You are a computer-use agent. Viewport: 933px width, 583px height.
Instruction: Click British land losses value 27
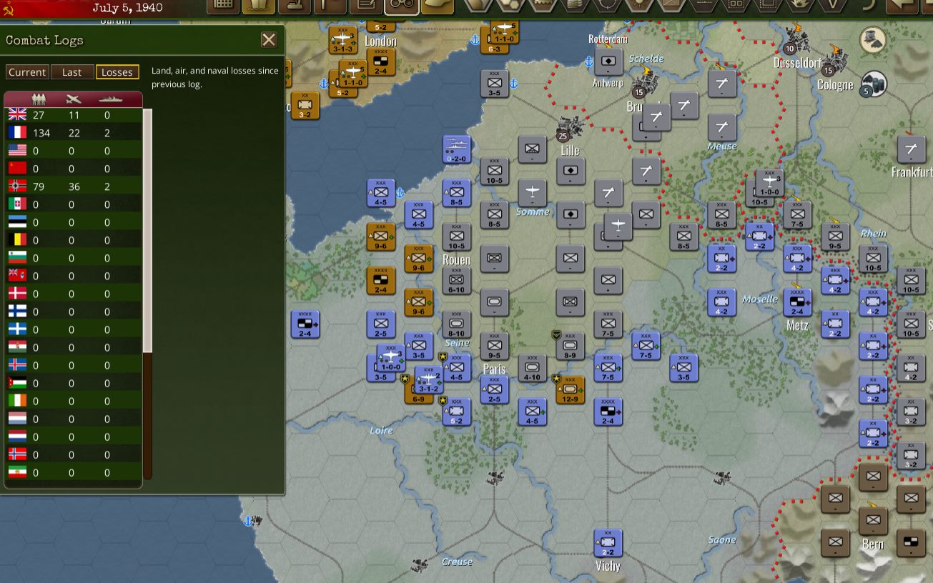(x=39, y=115)
